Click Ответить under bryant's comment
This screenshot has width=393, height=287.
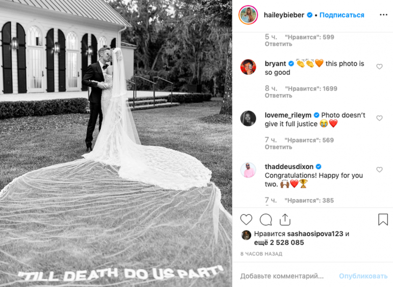tap(279, 96)
